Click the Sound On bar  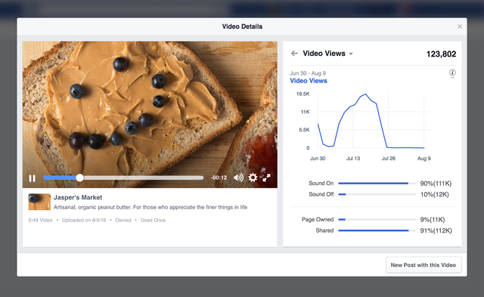[377, 184]
